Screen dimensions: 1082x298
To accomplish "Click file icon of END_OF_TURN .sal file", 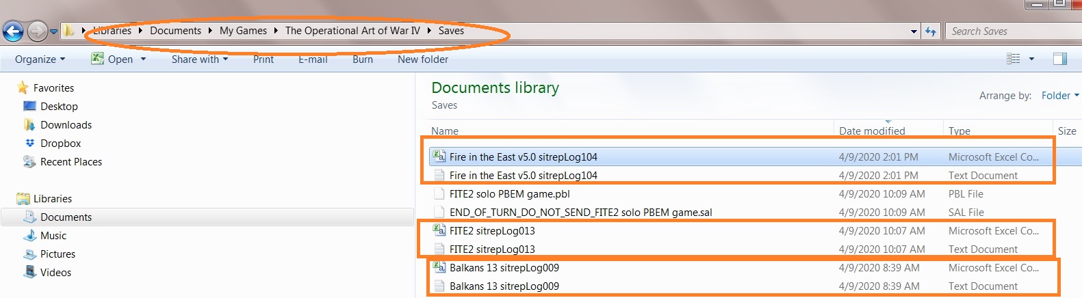I will tap(439, 213).
